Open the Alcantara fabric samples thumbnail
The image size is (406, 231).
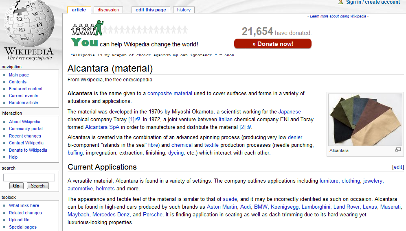click(365, 120)
